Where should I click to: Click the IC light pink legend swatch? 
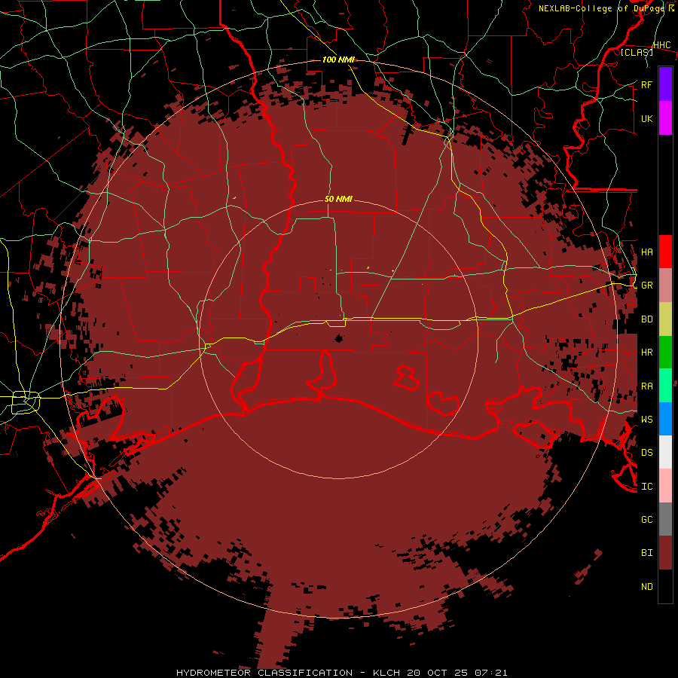coord(665,486)
